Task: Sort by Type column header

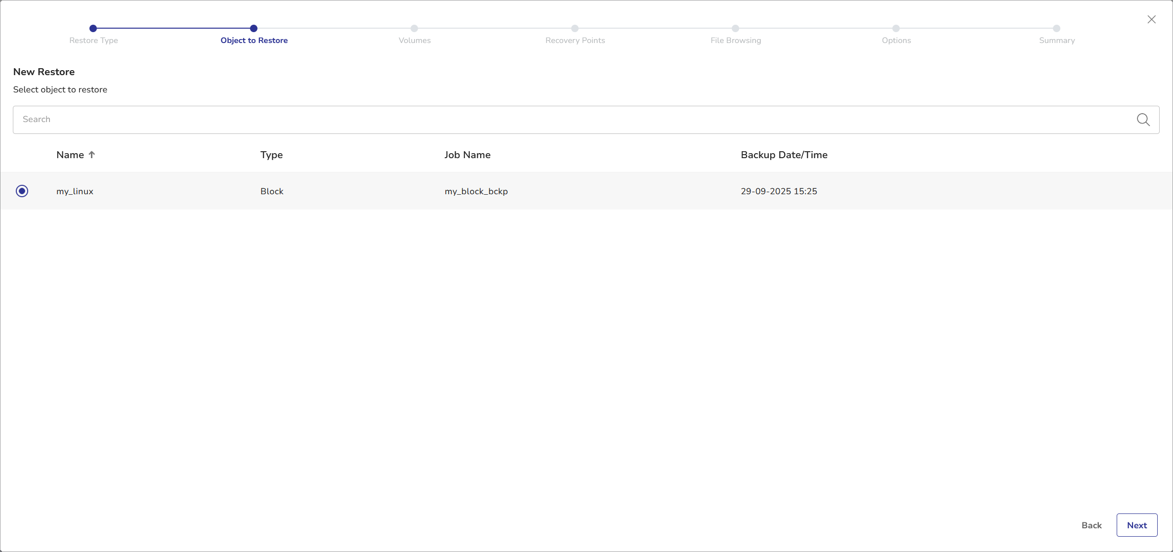Action: pos(271,155)
